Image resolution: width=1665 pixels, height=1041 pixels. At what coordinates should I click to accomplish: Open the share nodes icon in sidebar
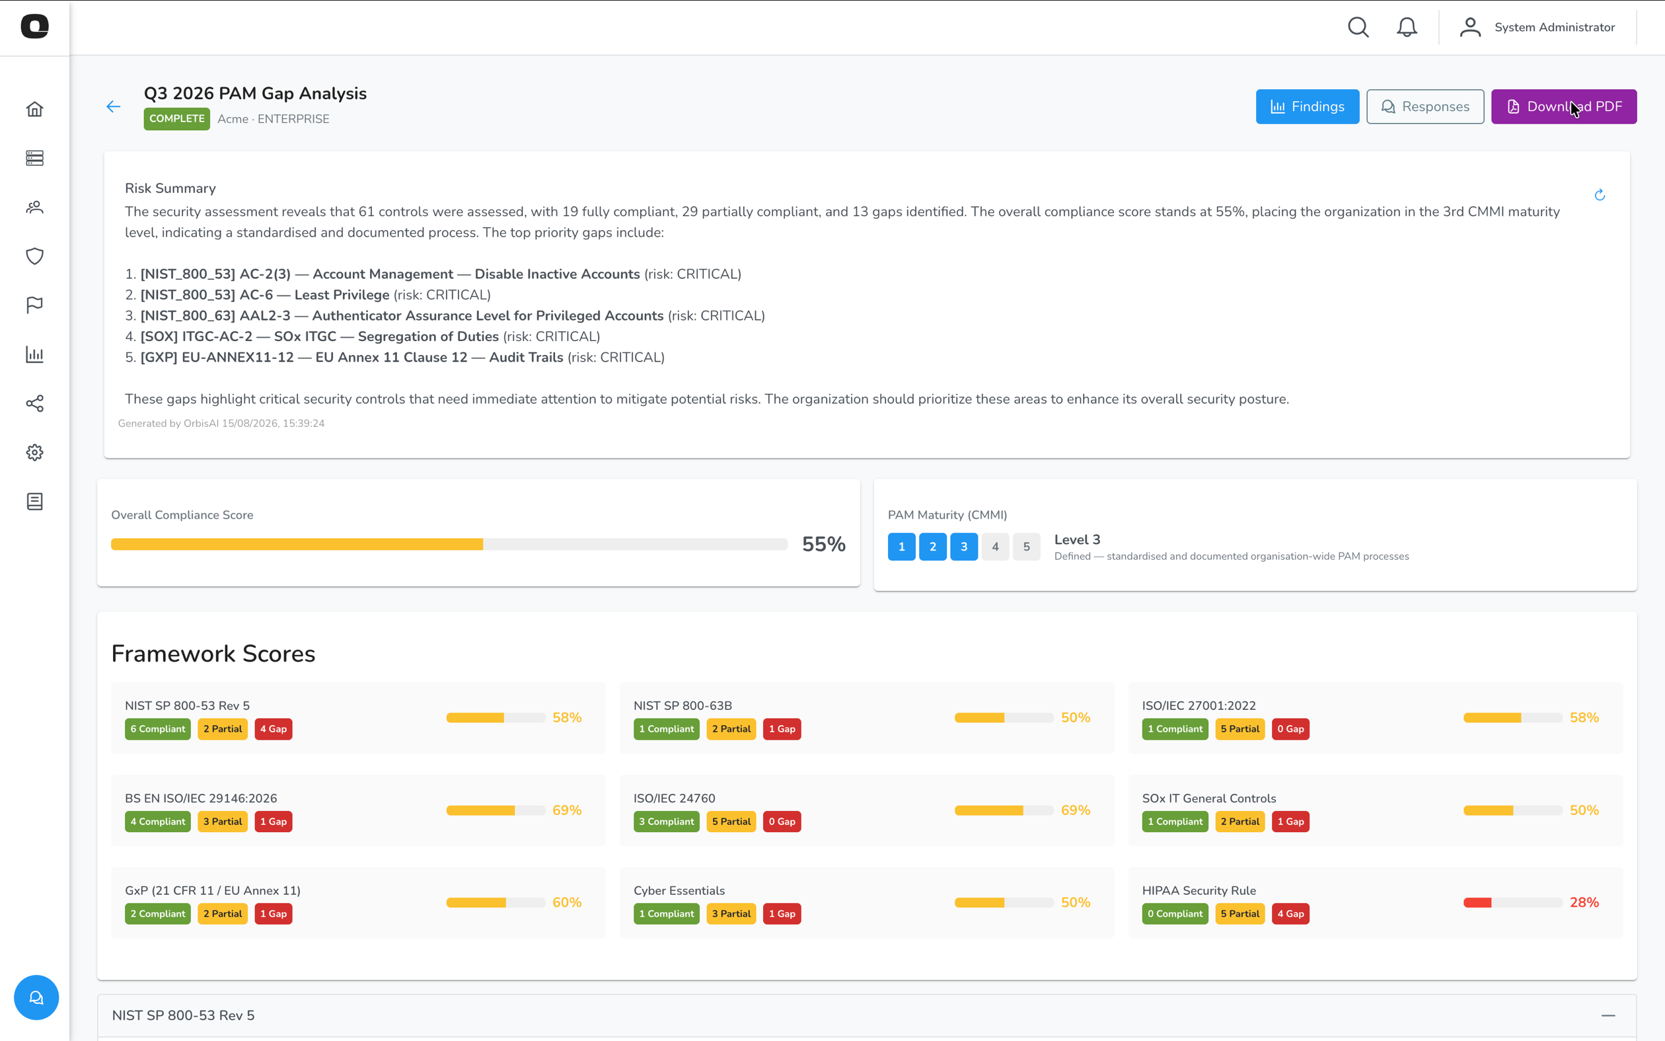(x=34, y=403)
